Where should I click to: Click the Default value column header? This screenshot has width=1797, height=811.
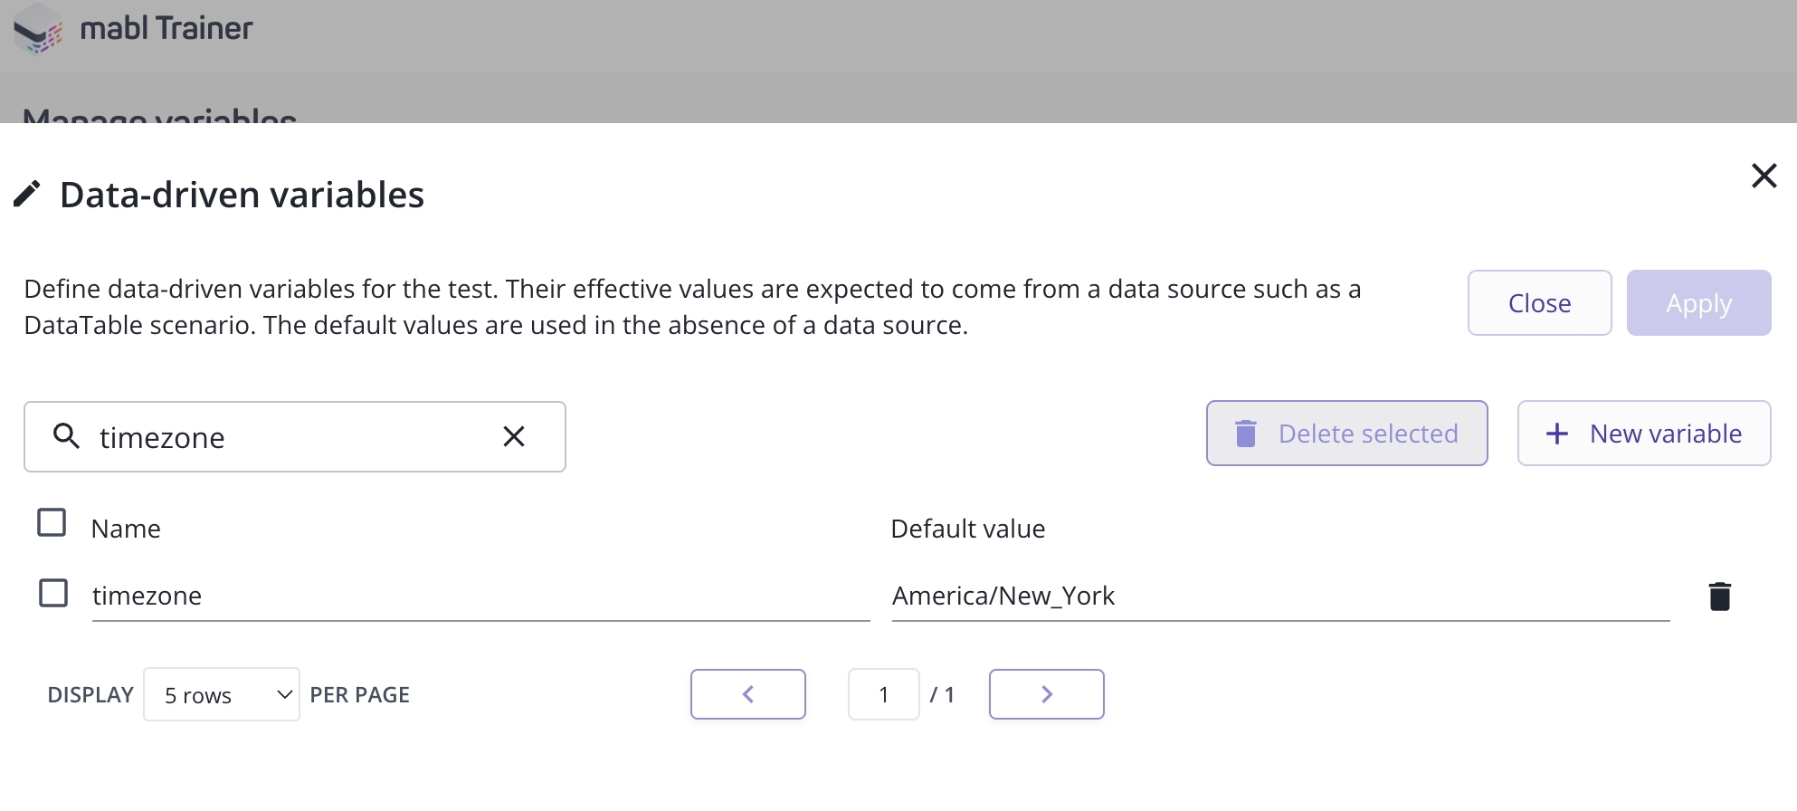(x=967, y=529)
